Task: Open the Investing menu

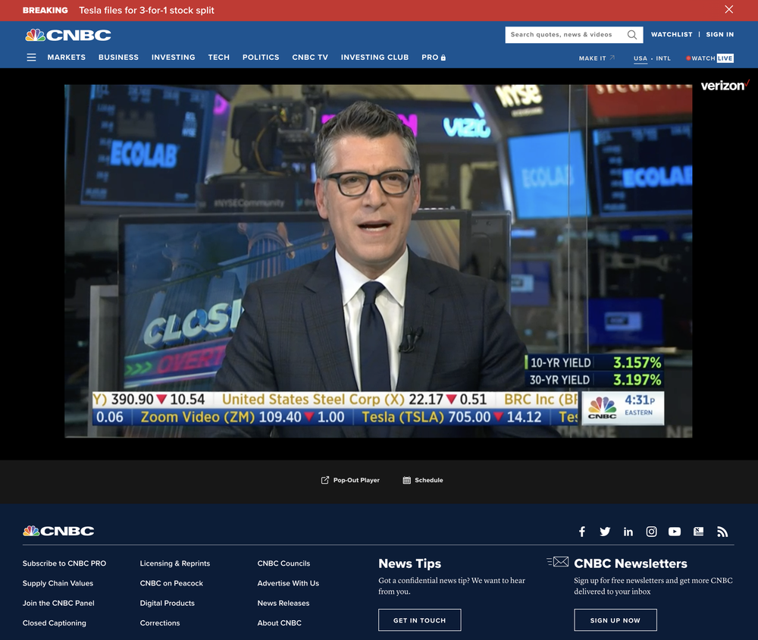Action: (x=173, y=57)
